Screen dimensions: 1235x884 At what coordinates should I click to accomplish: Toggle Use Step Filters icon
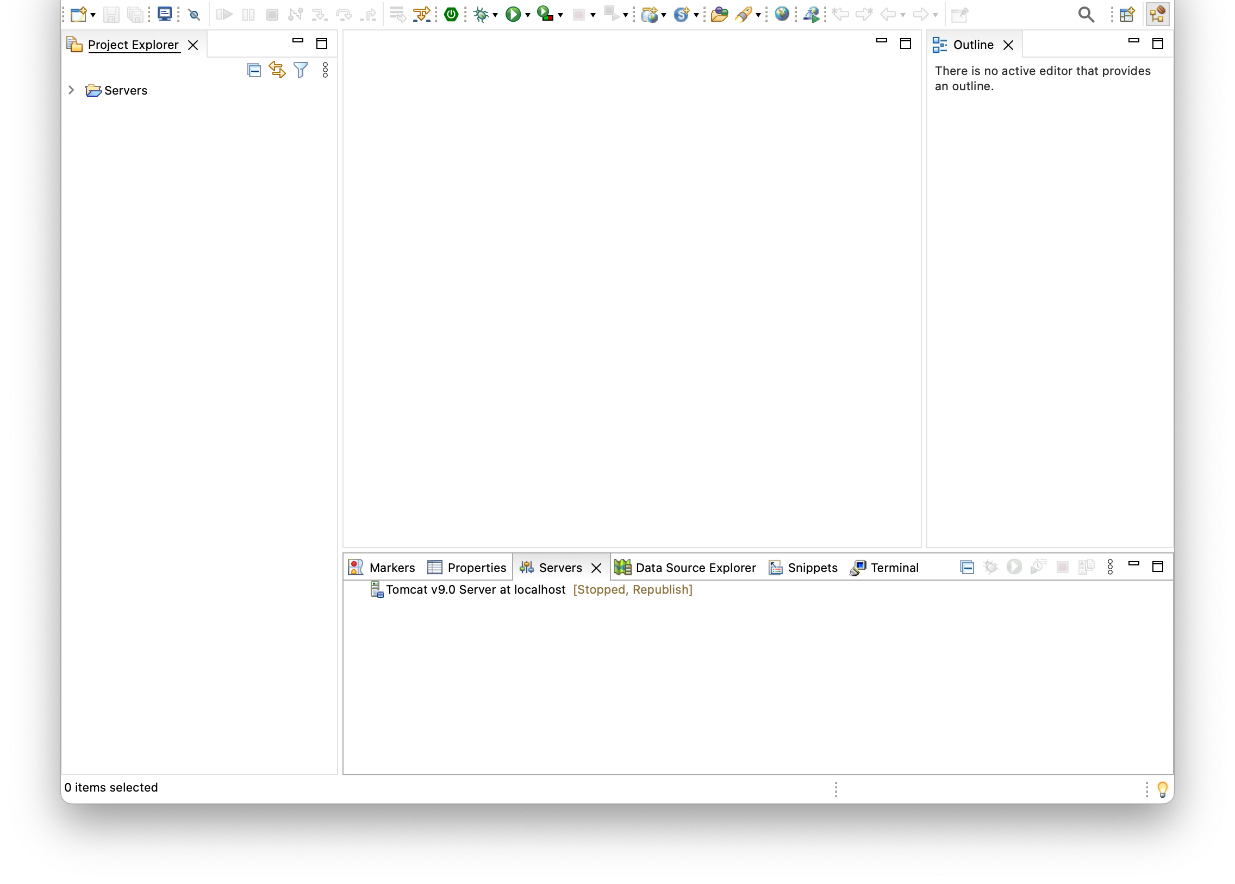(421, 14)
